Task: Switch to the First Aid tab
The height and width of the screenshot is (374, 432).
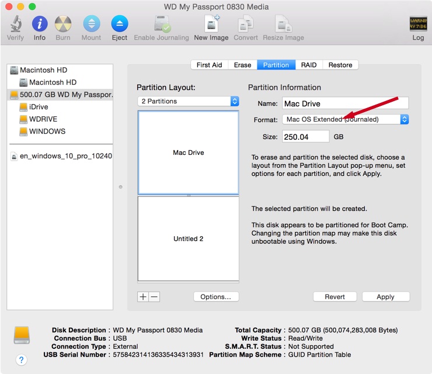Action: point(210,65)
